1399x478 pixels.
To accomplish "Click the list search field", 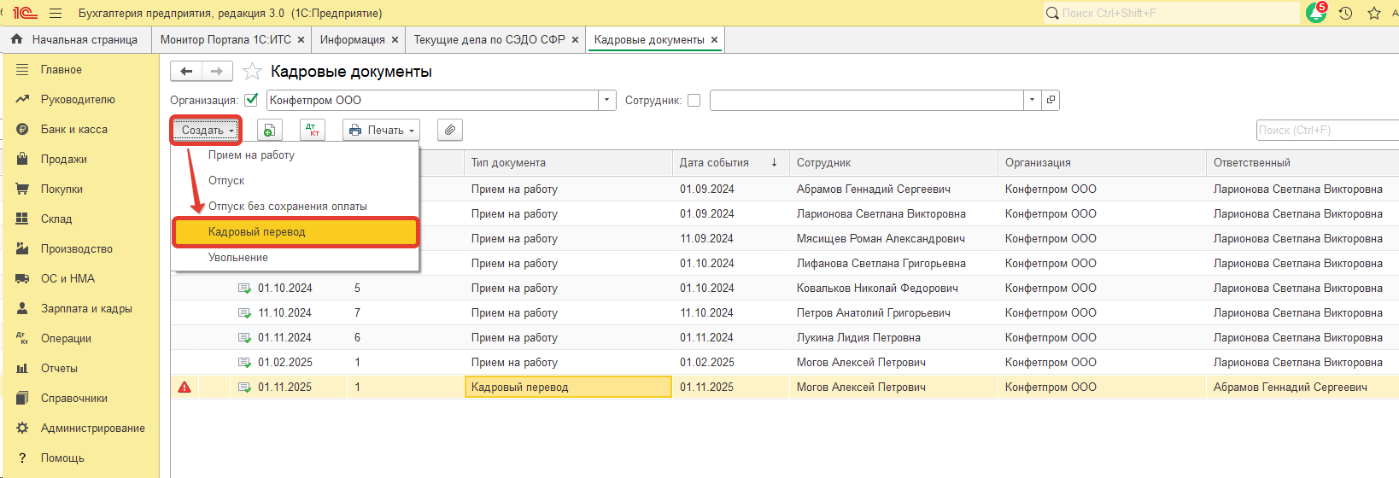I will 1326,130.
